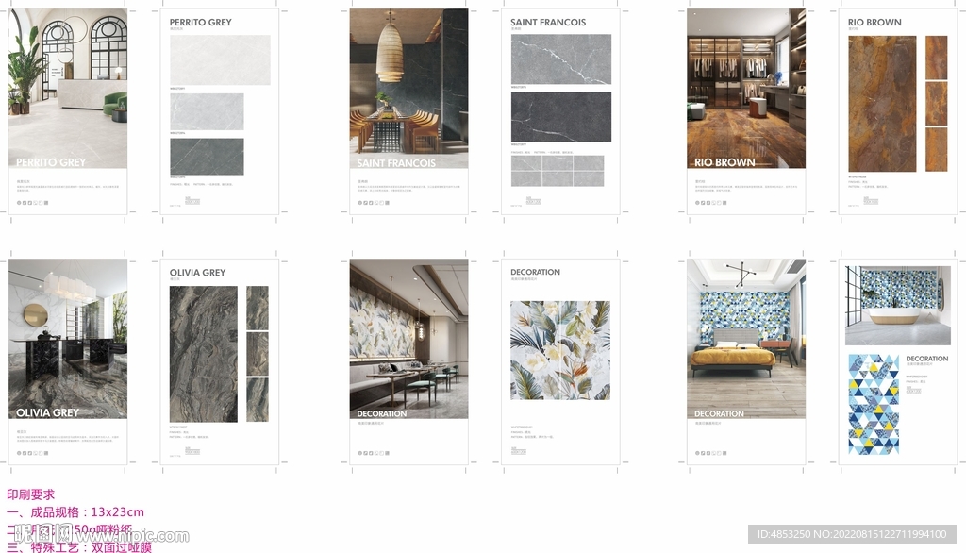Pick the grey veined Saint Francois slab swatch
The image size is (966, 553).
coord(561,59)
